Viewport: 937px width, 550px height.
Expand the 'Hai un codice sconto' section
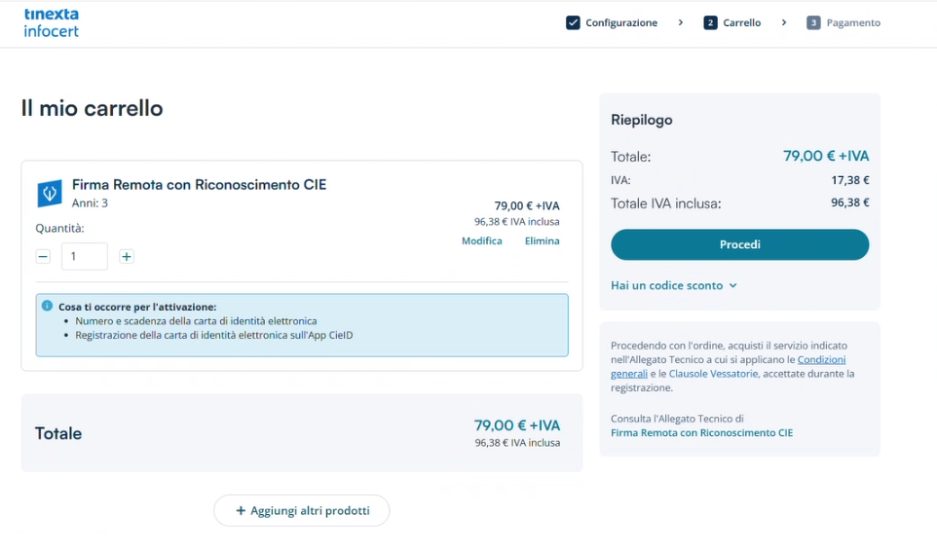[x=673, y=285]
